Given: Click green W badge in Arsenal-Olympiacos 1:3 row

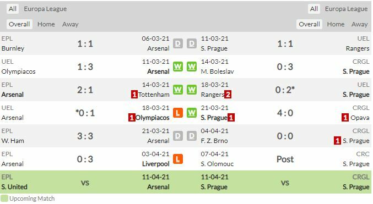Looking at the screenshot, I should (x=178, y=67).
